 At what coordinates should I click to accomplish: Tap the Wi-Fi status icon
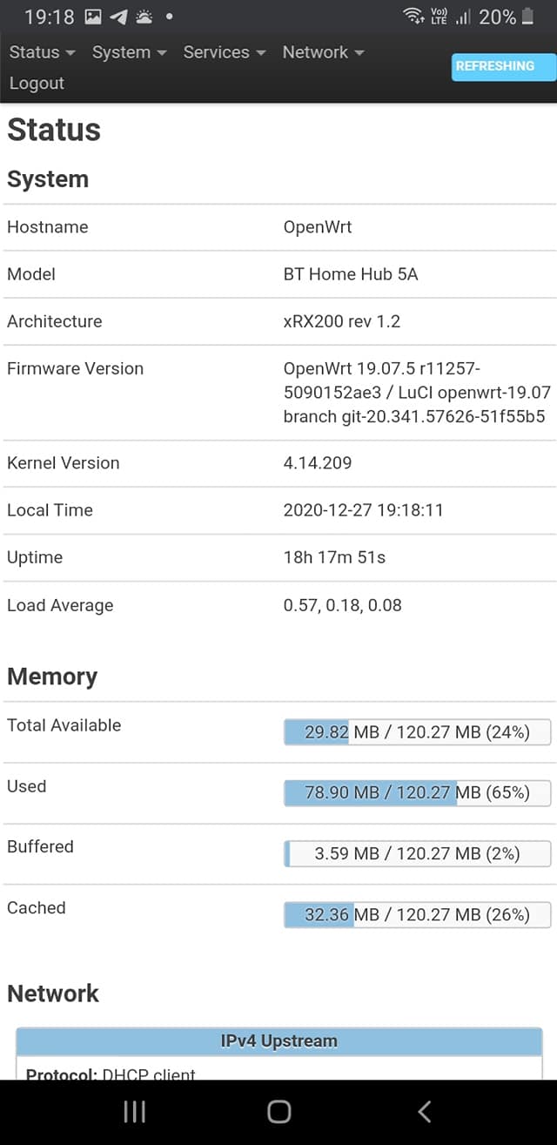pyautogui.click(x=413, y=17)
